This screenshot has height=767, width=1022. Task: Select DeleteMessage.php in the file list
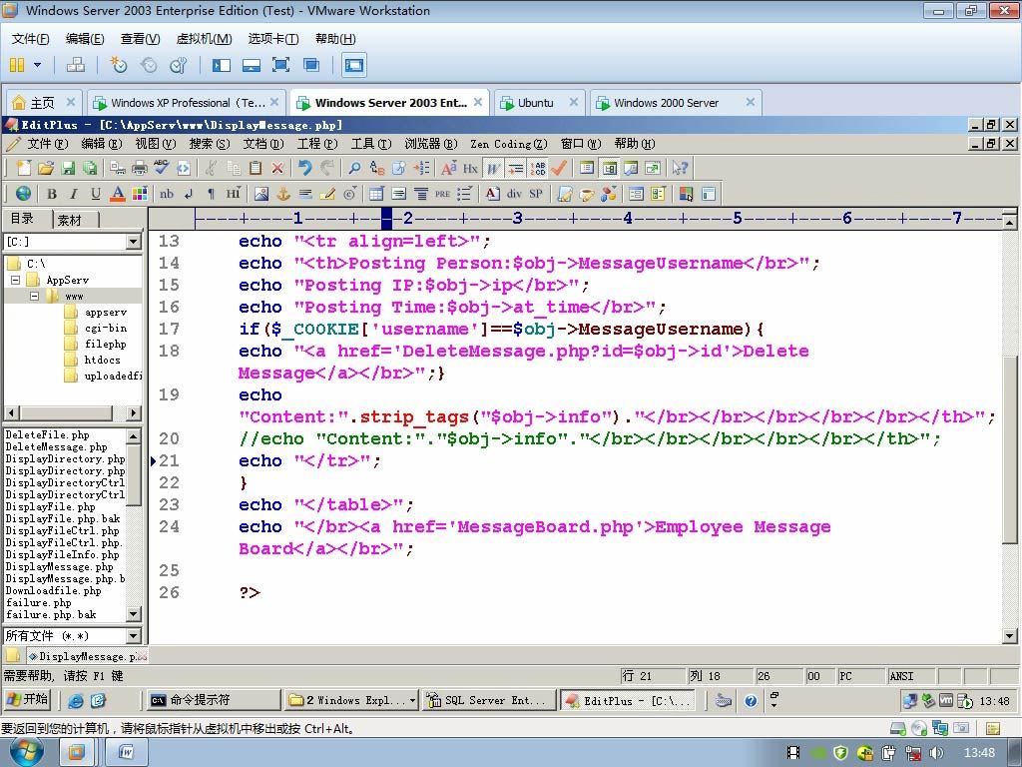point(56,447)
